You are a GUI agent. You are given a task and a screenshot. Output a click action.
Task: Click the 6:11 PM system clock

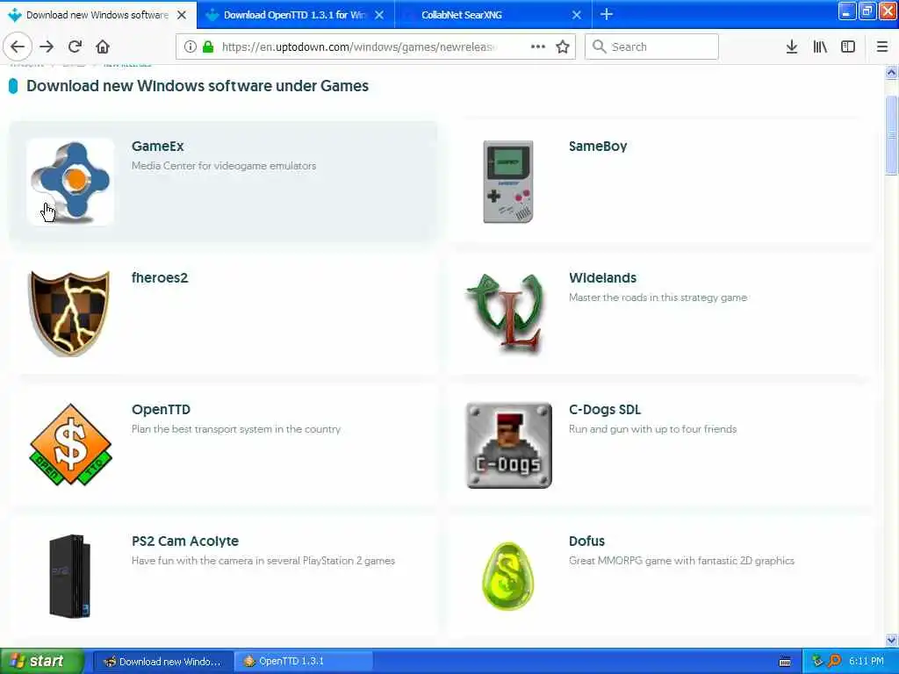click(x=867, y=662)
